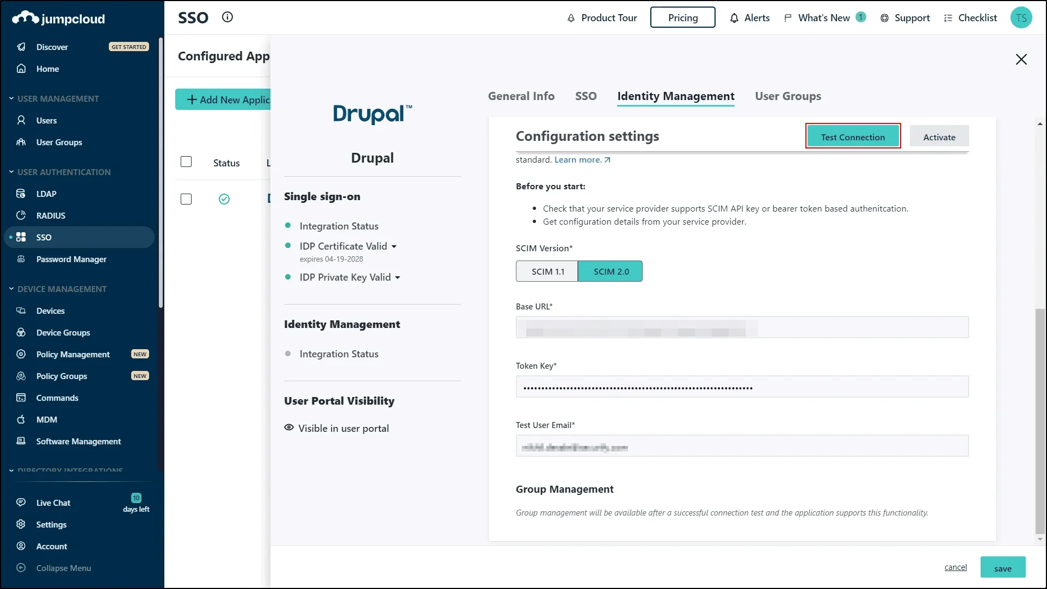Screen dimensions: 1047x589
Task: Open User Groups icon in sidebar
Action: pyautogui.click(x=21, y=142)
